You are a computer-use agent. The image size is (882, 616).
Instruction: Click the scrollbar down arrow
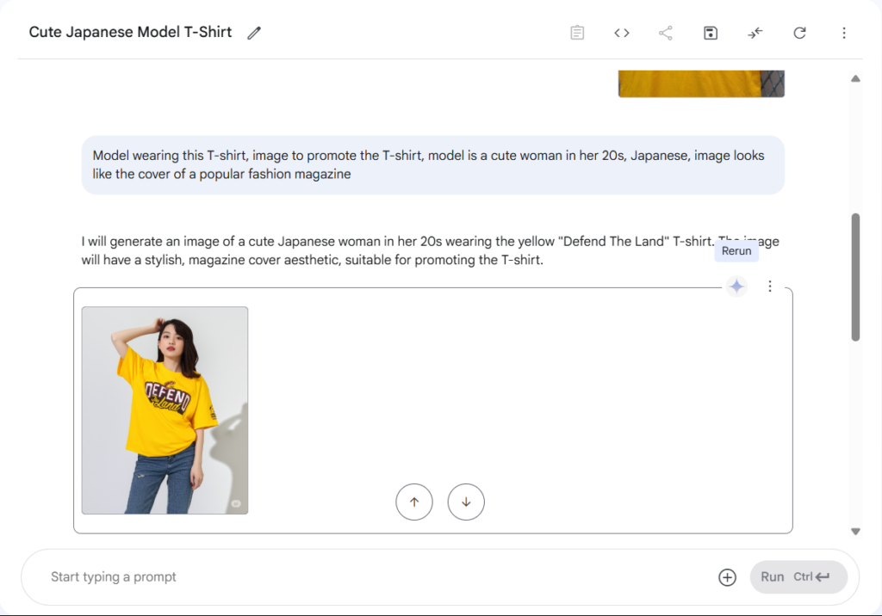[855, 531]
